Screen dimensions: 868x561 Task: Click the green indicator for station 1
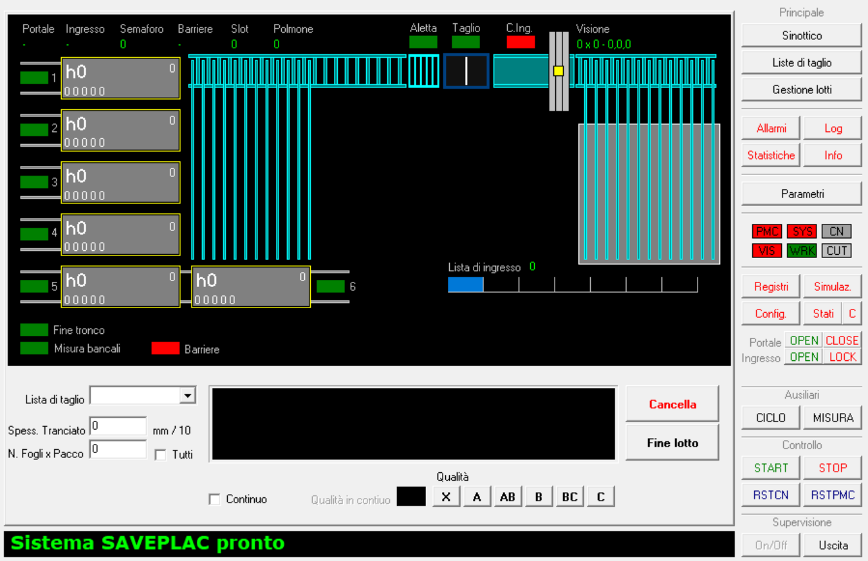[x=34, y=78]
